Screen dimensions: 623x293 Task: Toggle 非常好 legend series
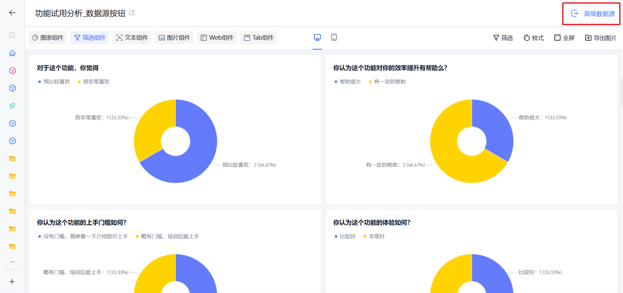(374, 236)
